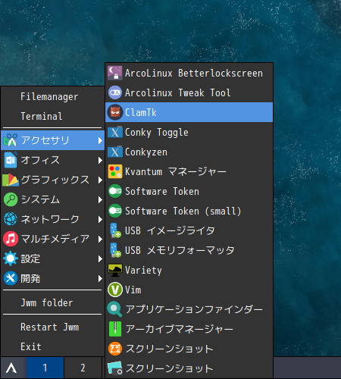Click the オフィス document icon
The height and width of the screenshot is (379, 341).
[11, 160]
